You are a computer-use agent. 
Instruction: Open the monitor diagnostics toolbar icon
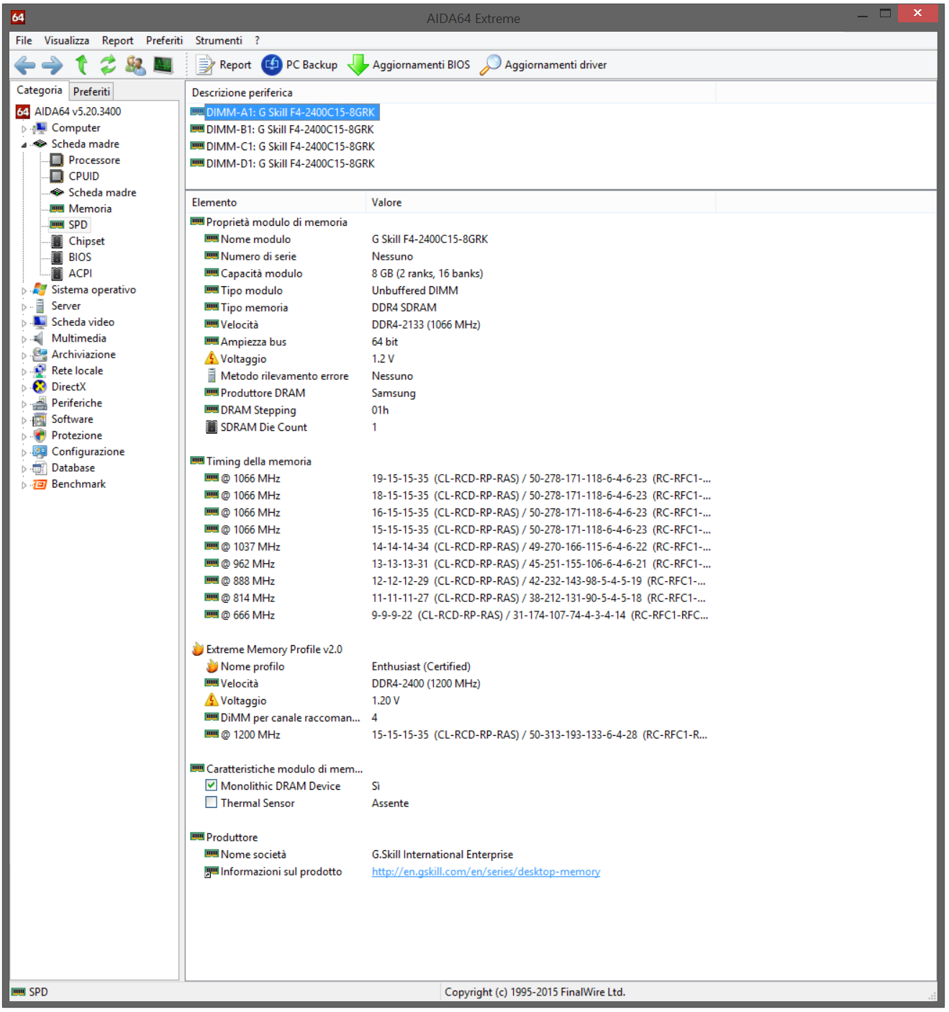tap(163, 65)
